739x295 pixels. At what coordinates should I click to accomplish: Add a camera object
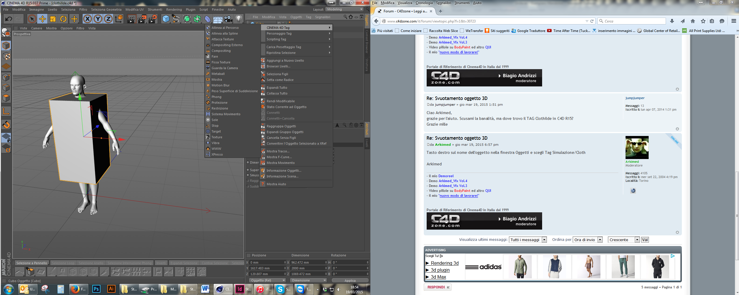click(228, 19)
